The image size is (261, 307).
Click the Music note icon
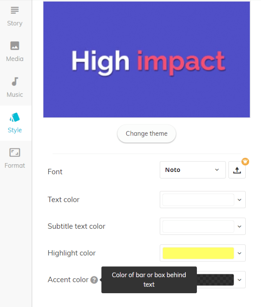[15, 81]
